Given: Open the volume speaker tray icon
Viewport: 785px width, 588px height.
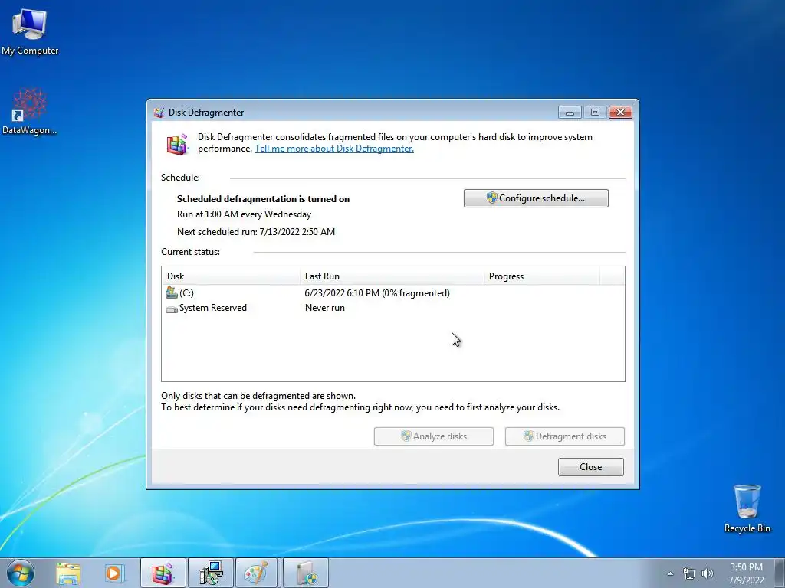Looking at the screenshot, I should point(707,573).
